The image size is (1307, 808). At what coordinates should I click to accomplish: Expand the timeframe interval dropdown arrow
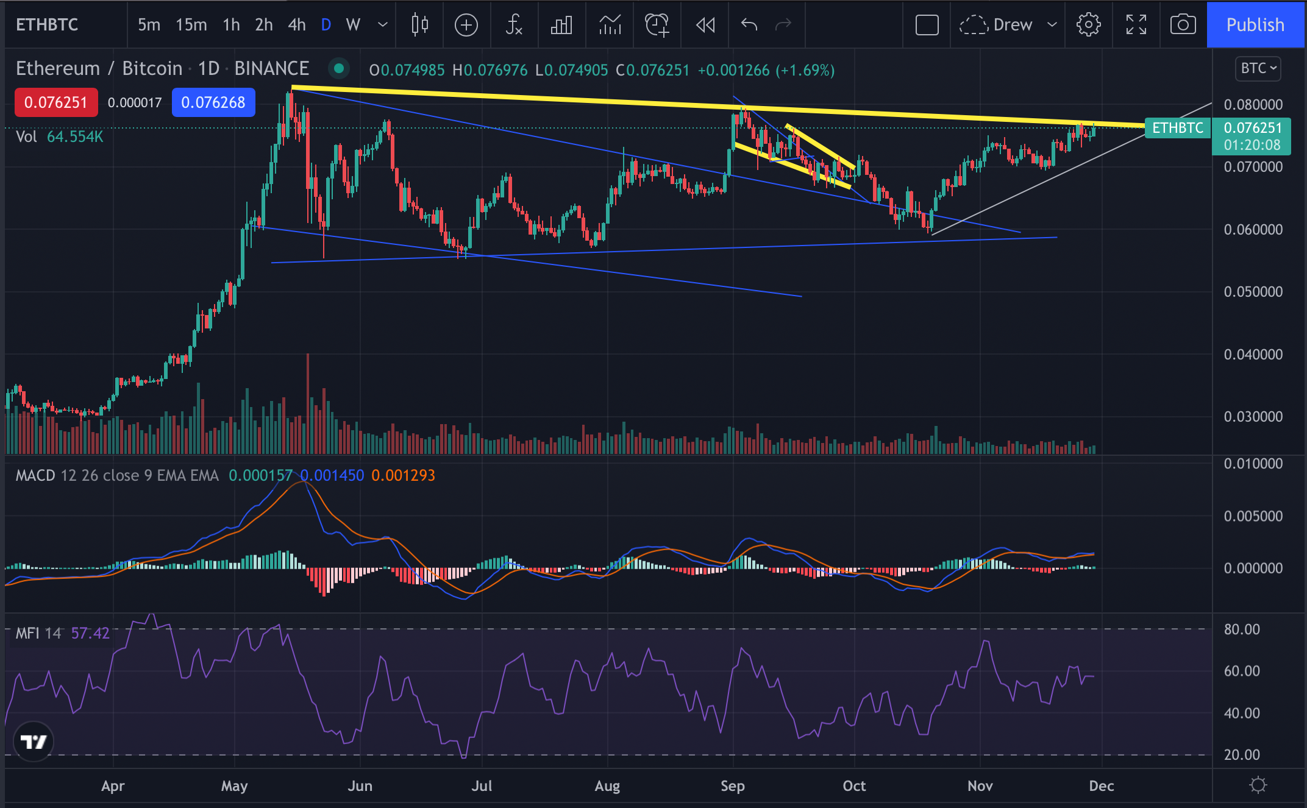pyautogui.click(x=383, y=25)
